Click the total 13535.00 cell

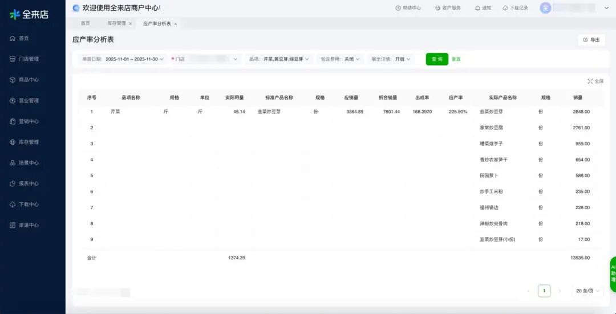click(580, 258)
